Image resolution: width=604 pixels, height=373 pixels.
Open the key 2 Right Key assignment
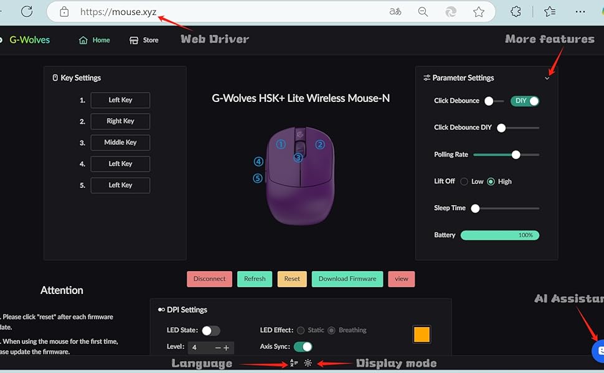(120, 121)
